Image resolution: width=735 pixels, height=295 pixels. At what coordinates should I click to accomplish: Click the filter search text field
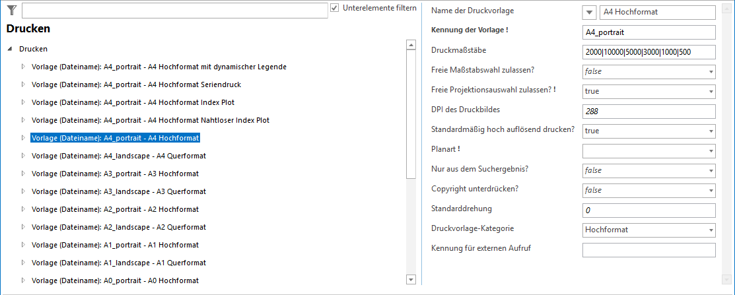[x=174, y=10]
